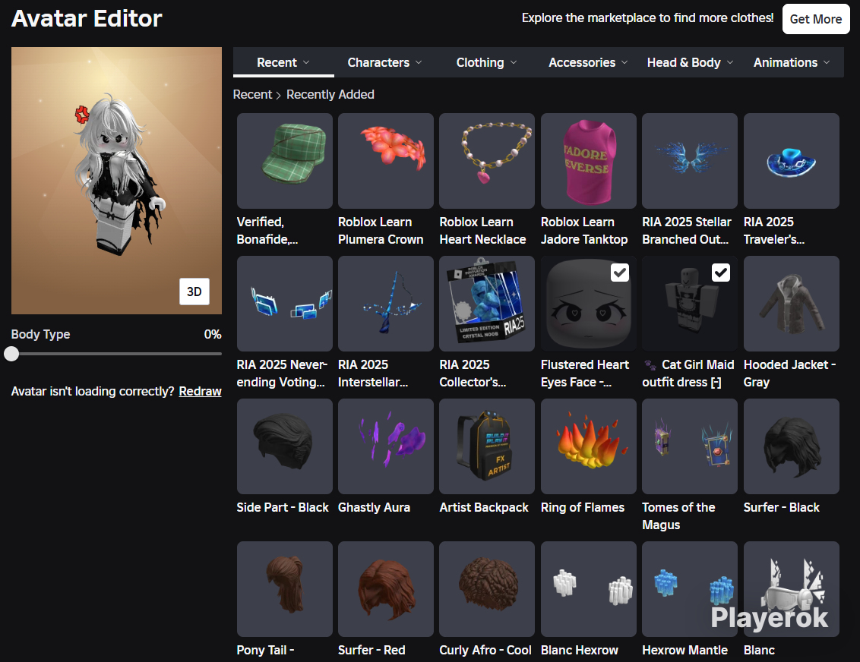Open the Animations tab

792,62
